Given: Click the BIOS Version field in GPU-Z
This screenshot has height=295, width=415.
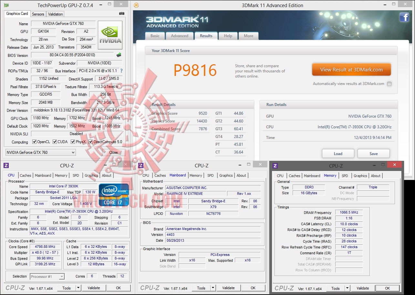Looking at the screenshot, I should [x=72, y=55].
